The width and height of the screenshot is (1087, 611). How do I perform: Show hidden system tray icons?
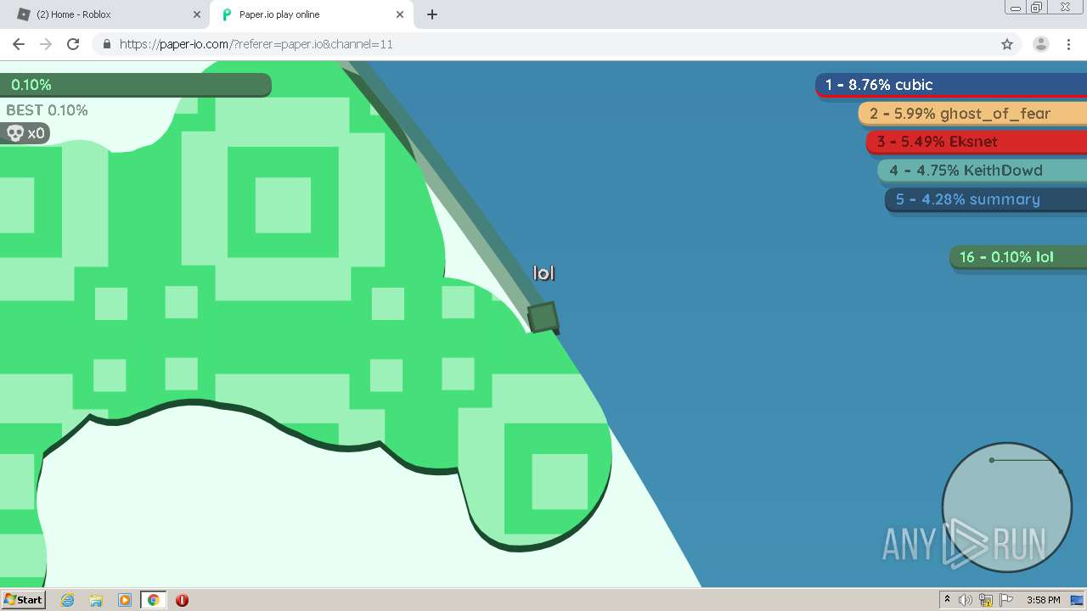pyautogui.click(x=947, y=600)
